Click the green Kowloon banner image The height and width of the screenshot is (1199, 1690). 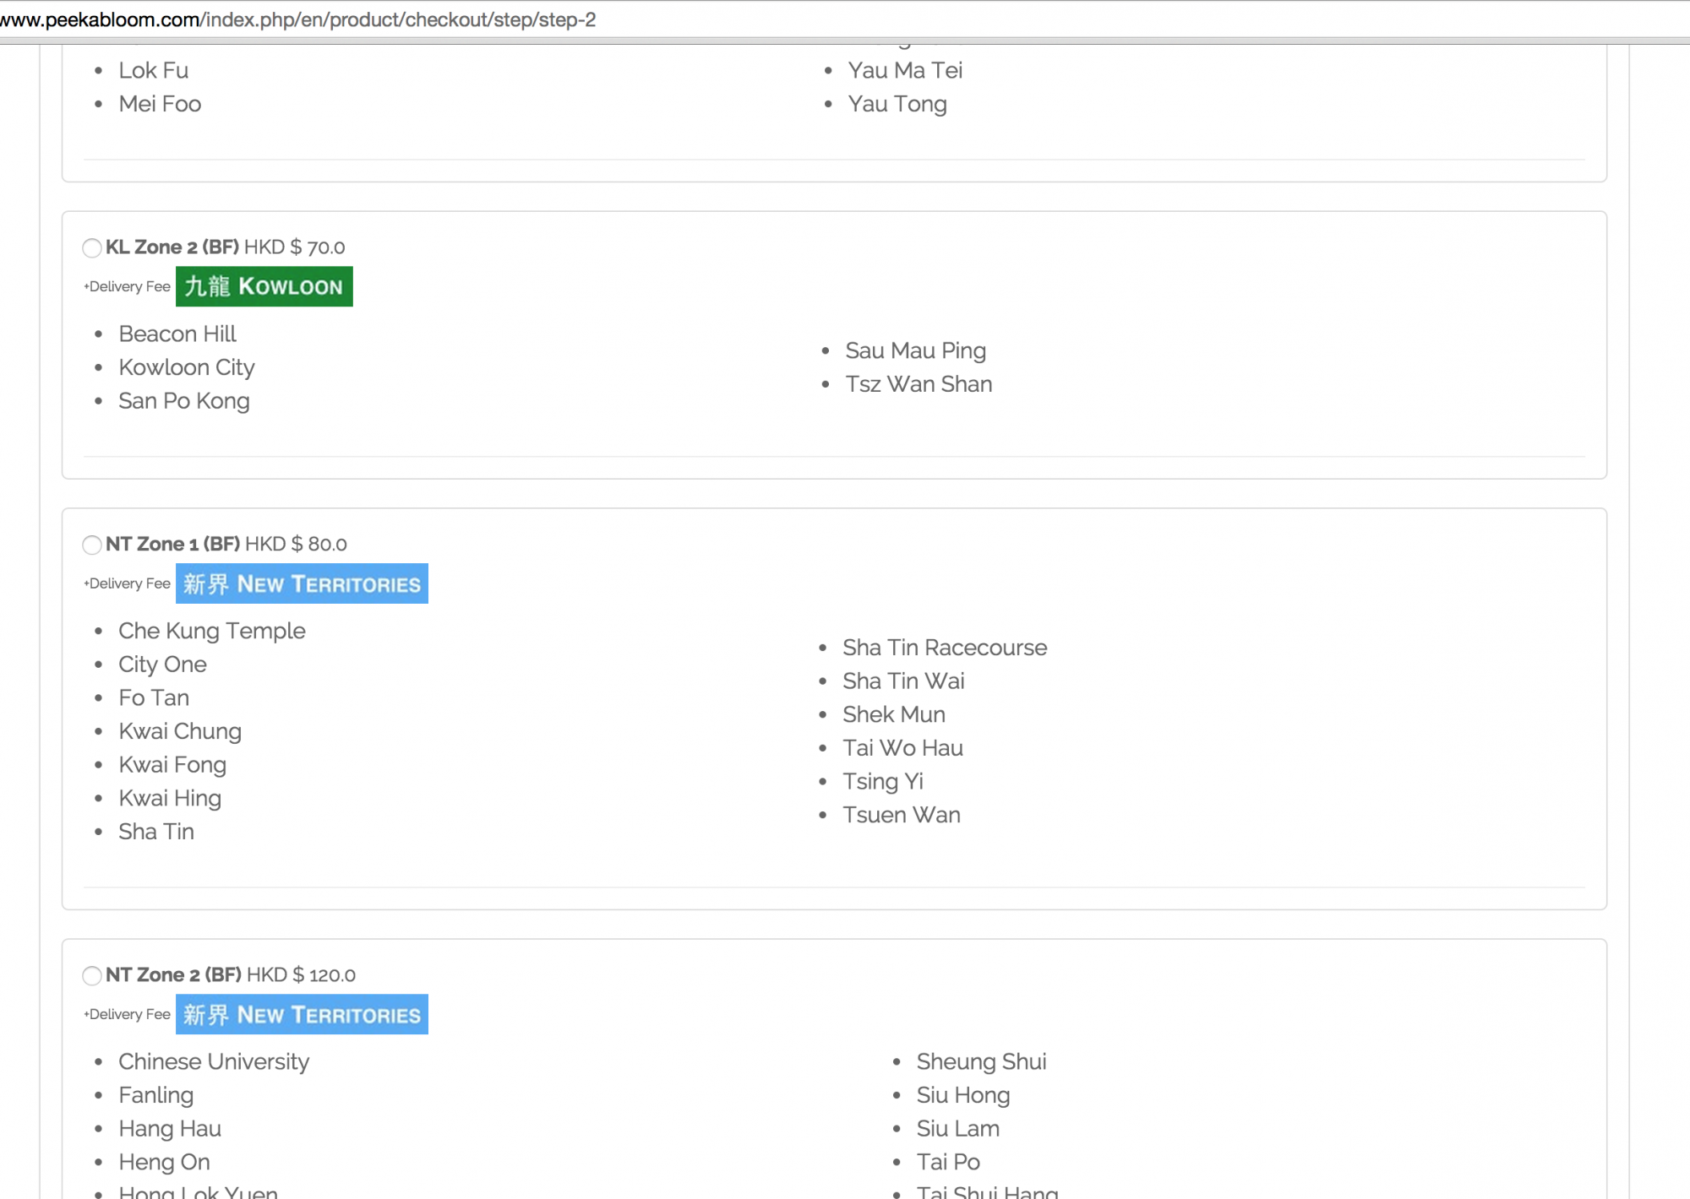264,286
